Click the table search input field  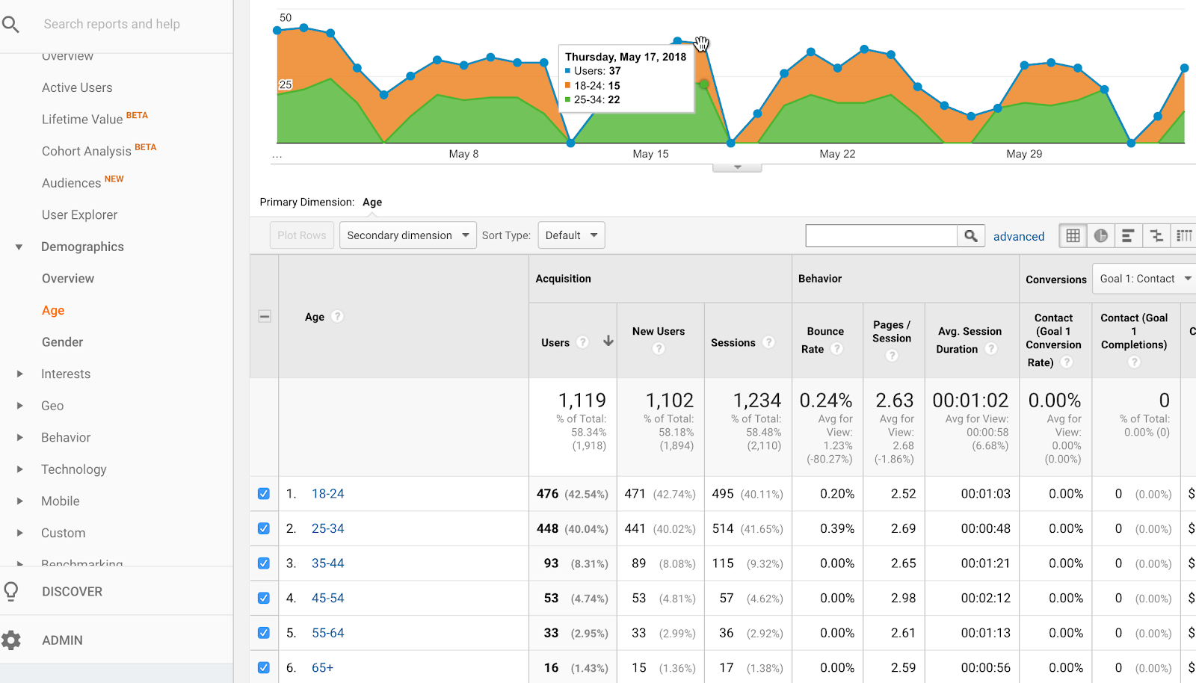(x=881, y=236)
